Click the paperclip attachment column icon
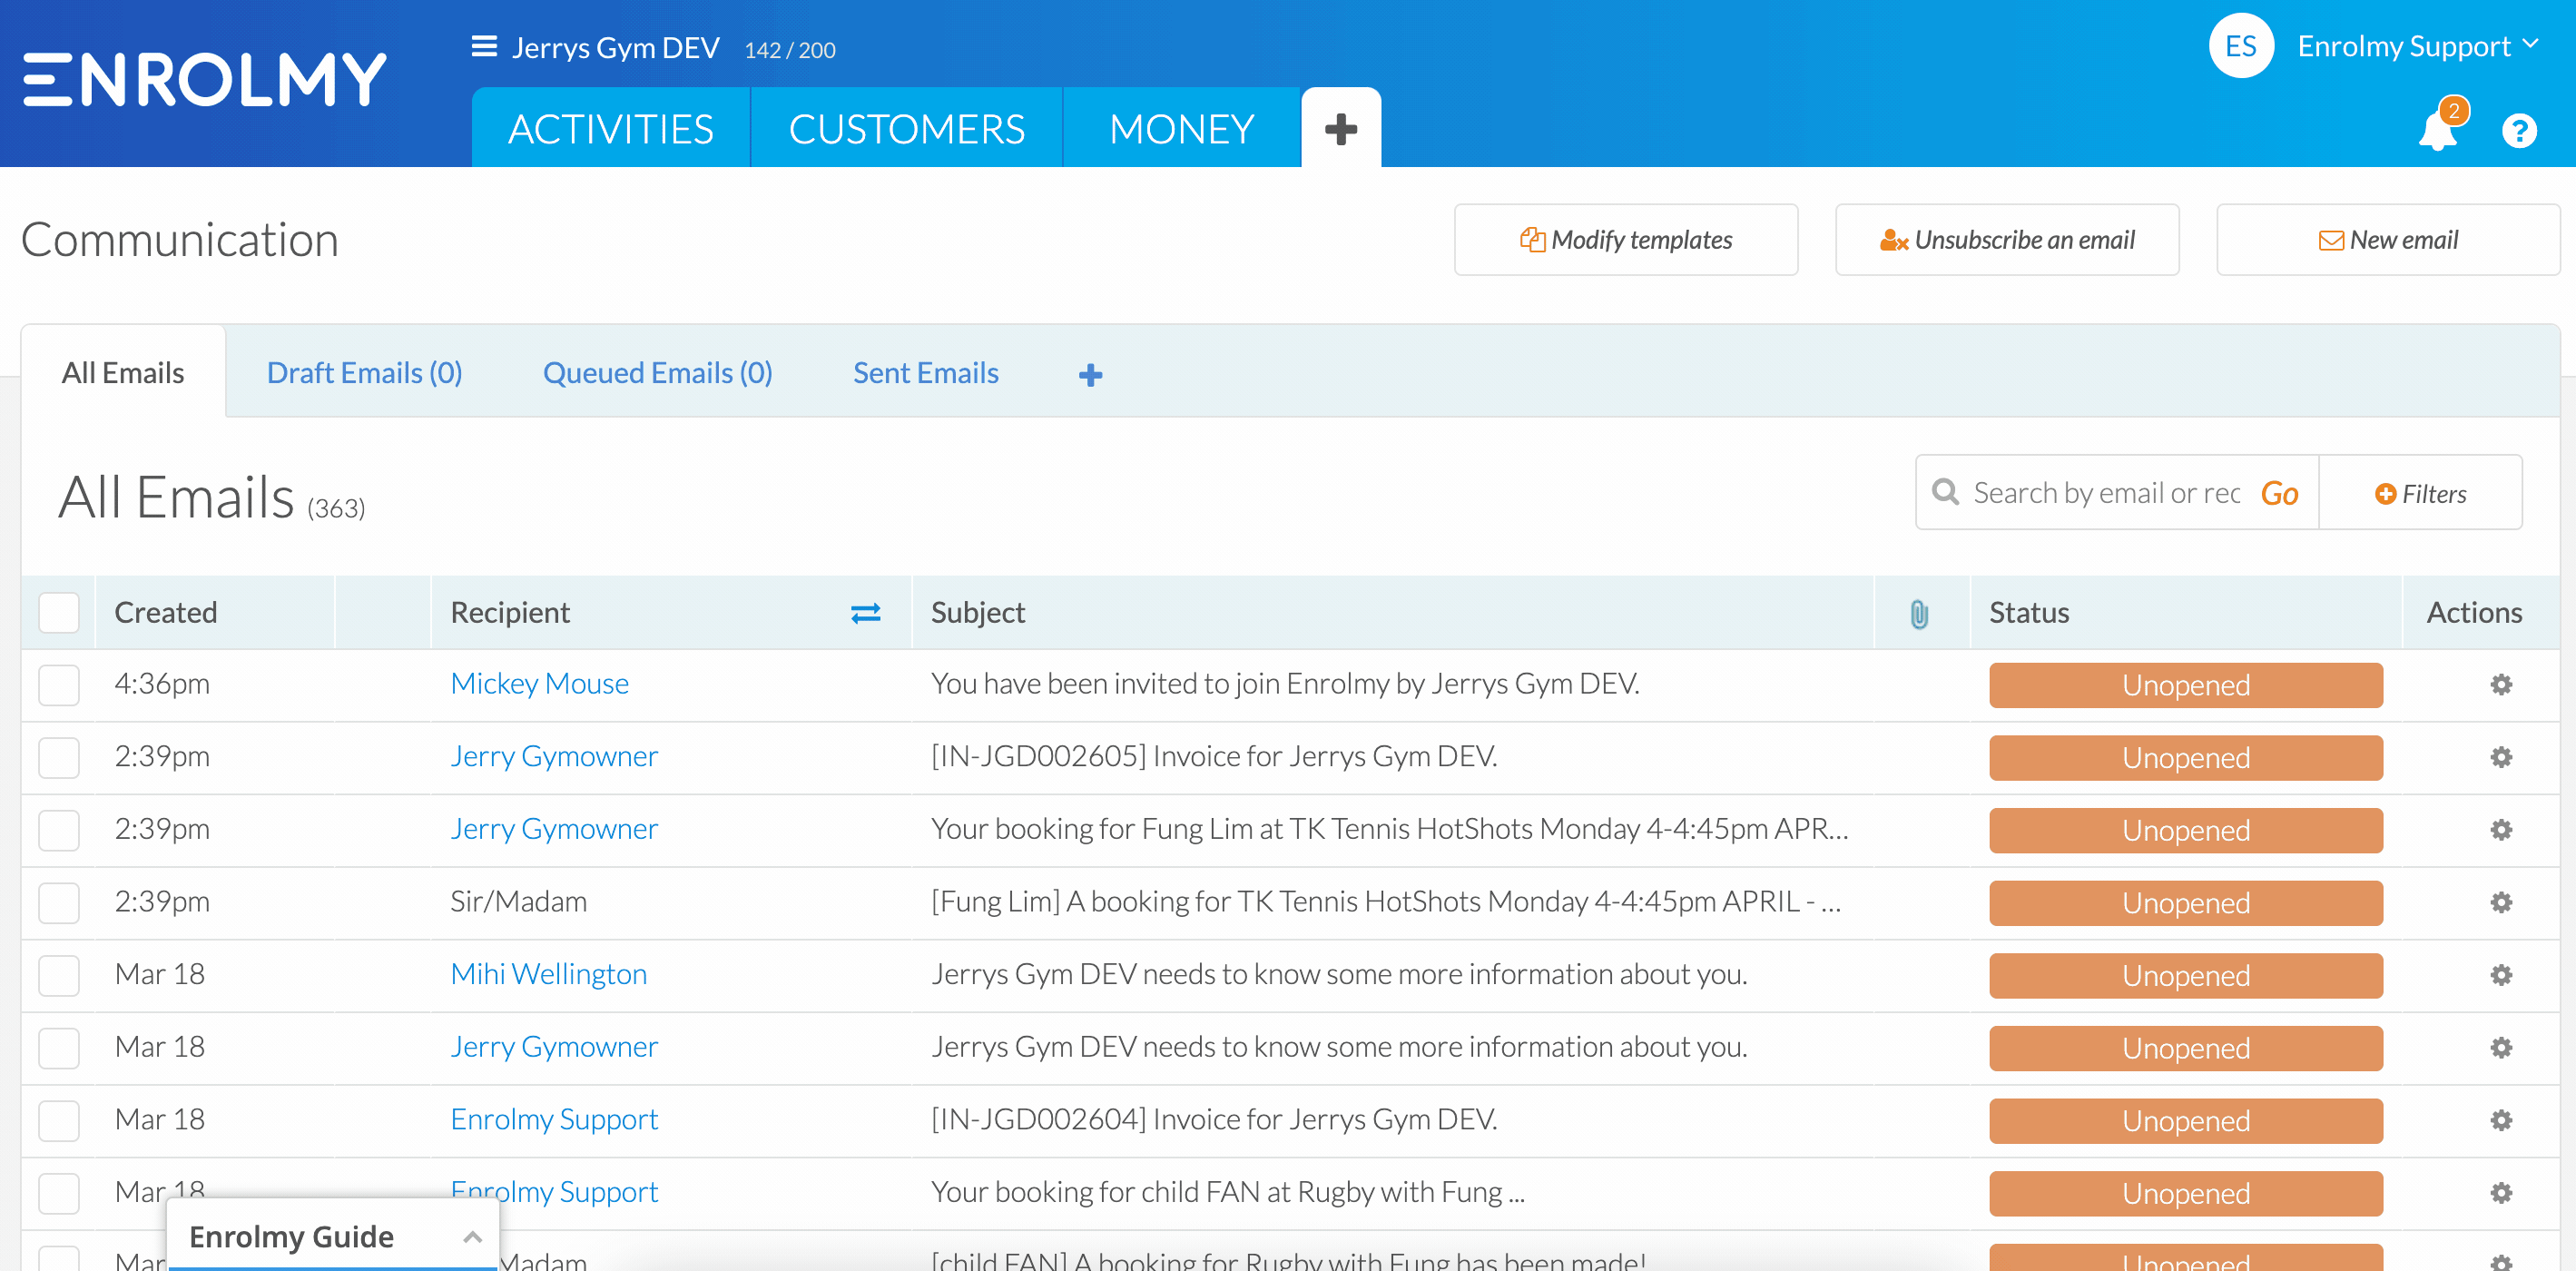 click(1918, 614)
